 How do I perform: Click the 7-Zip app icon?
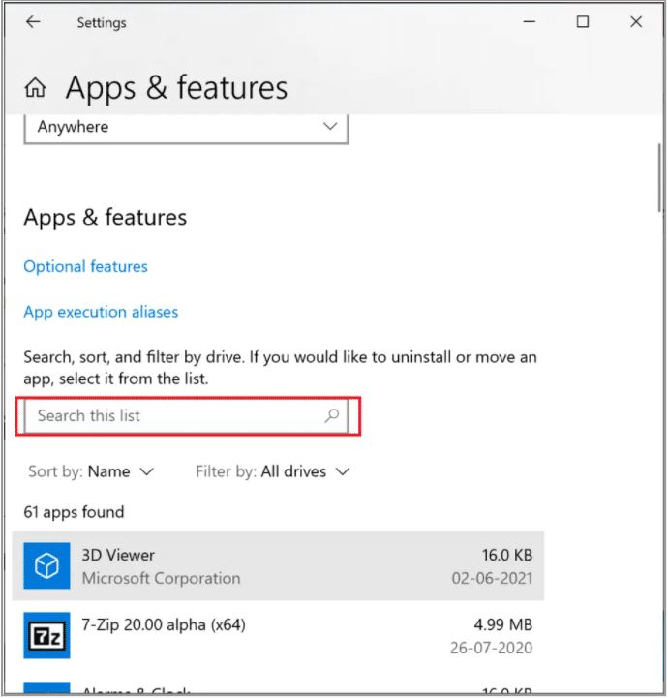[47, 636]
